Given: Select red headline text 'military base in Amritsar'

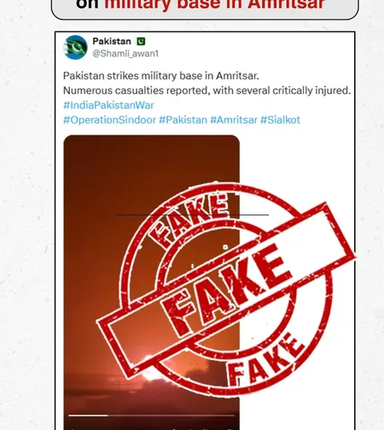Looking at the screenshot, I should pyautogui.click(x=214, y=4).
